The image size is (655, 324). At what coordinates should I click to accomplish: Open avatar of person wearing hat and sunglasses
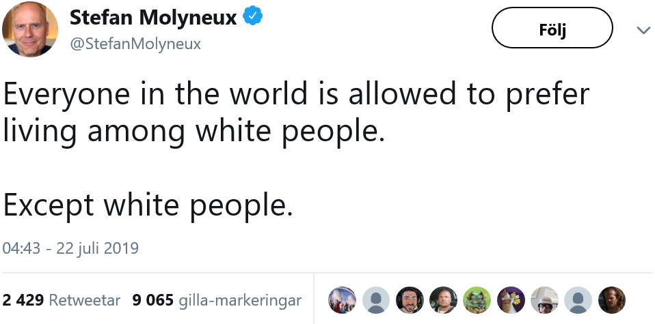pyautogui.click(x=544, y=300)
